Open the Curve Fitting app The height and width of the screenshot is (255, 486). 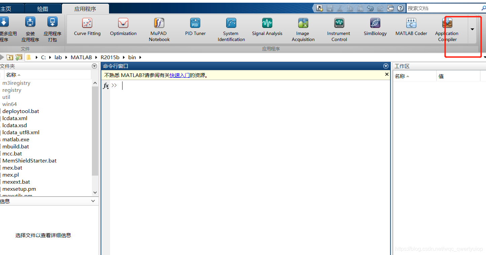pyautogui.click(x=87, y=27)
